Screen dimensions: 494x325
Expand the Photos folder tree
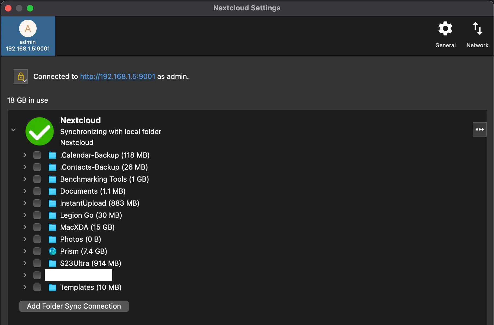[25, 239]
